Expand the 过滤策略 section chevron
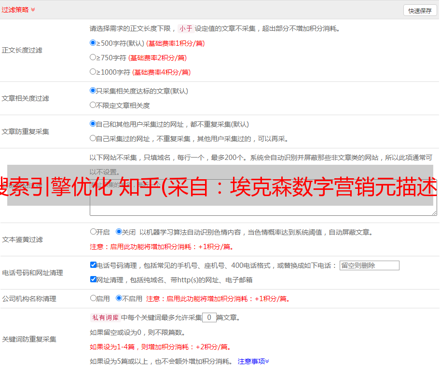The image size is (440, 370). coord(33,10)
